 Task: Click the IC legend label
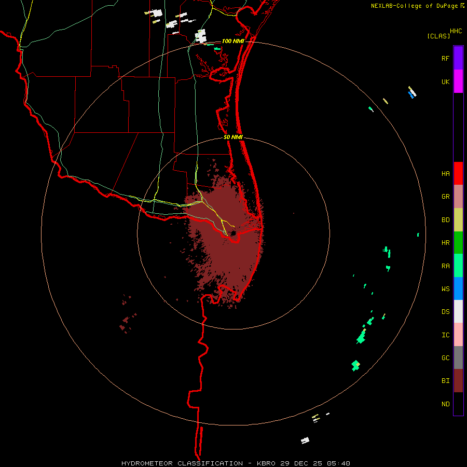tap(445, 335)
